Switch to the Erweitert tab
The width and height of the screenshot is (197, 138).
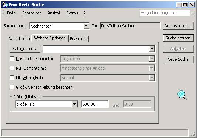coord(78,39)
